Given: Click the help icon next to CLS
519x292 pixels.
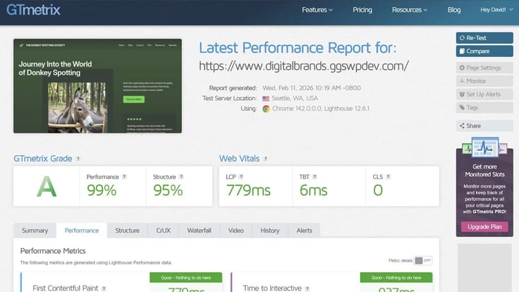Looking at the screenshot, I should coord(388,177).
